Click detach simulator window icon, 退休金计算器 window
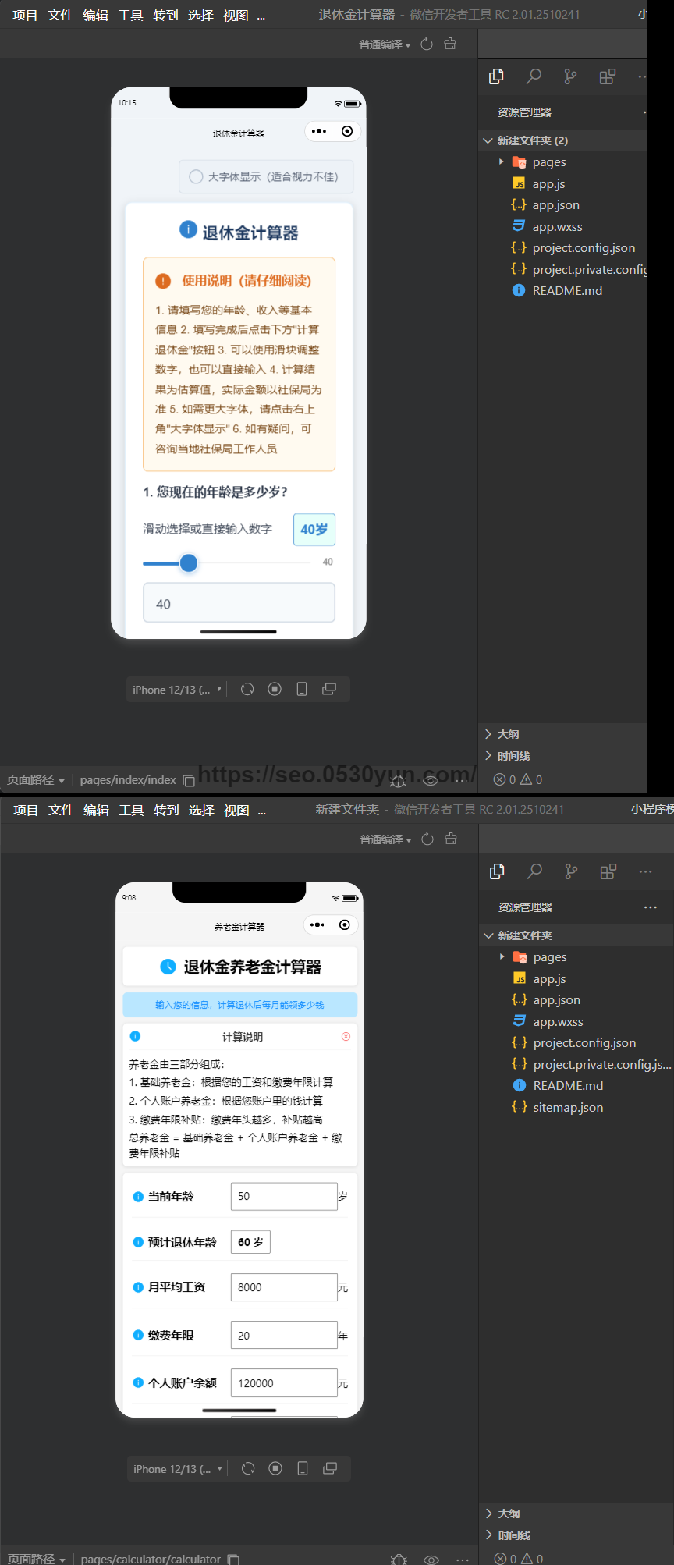The height and width of the screenshot is (1565, 674). (329, 689)
